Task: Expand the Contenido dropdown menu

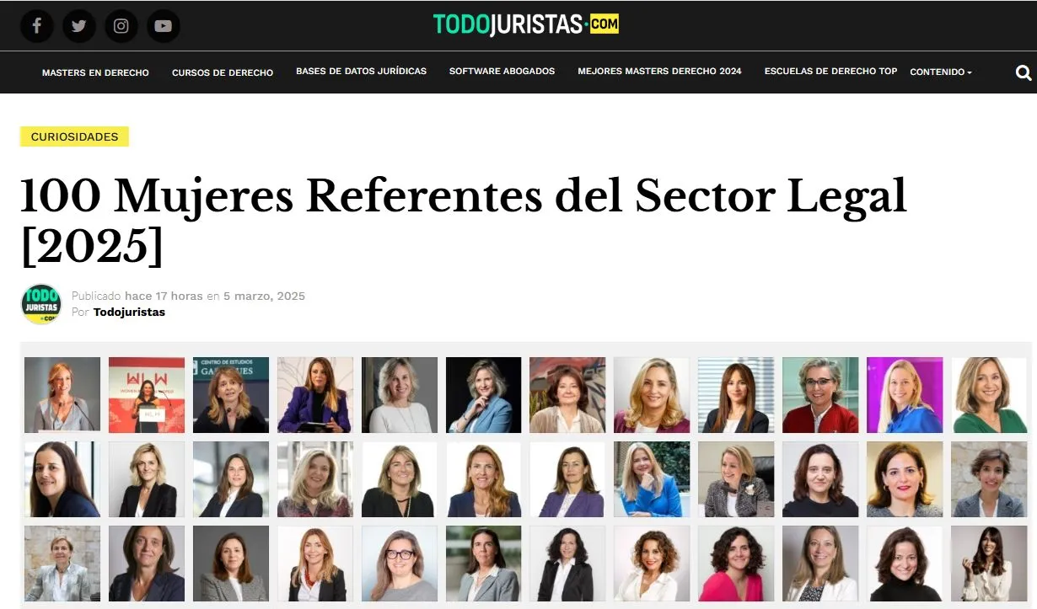Action: pyautogui.click(x=941, y=72)
